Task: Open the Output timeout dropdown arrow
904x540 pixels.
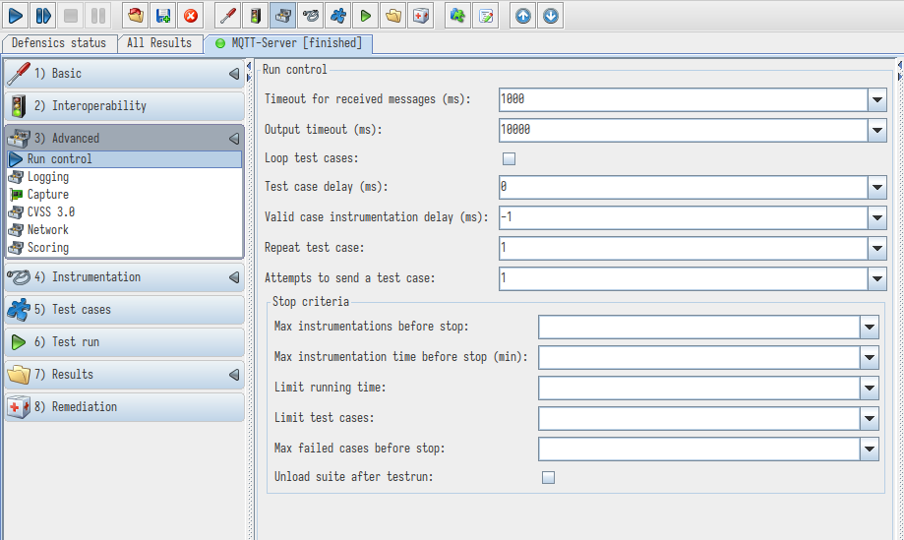Action: point(876,130)
